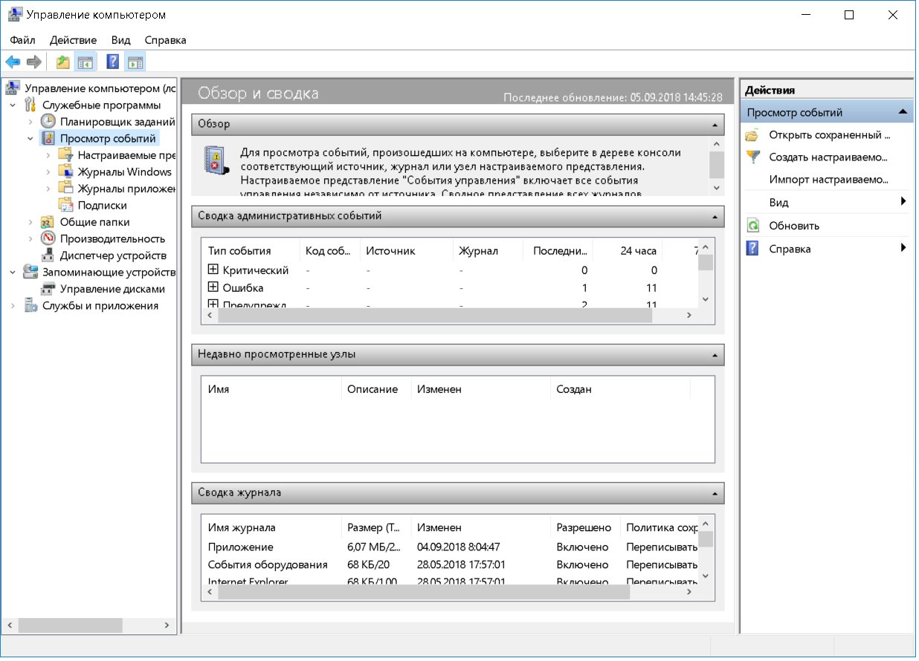Open the Вид menu in menu bar

120,40
